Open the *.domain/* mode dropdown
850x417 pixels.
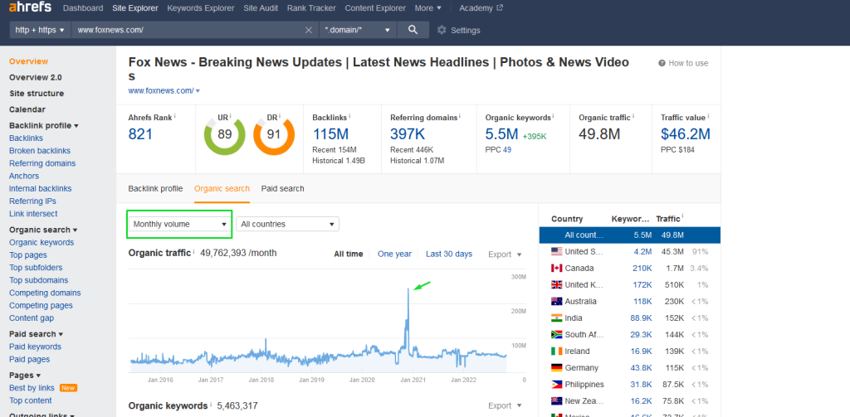click(x=358, y=30)
